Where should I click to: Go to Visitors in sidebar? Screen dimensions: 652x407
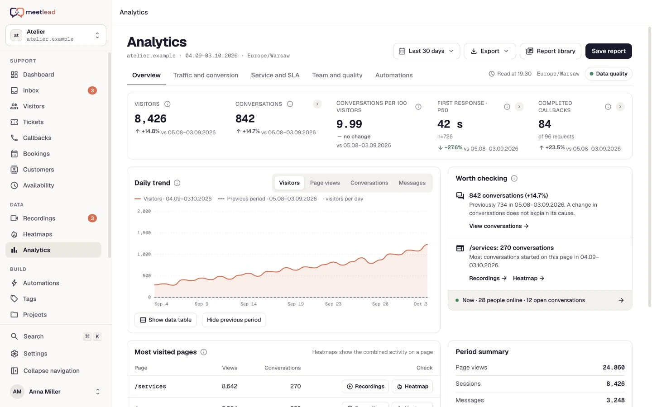(x=53, y=106)
